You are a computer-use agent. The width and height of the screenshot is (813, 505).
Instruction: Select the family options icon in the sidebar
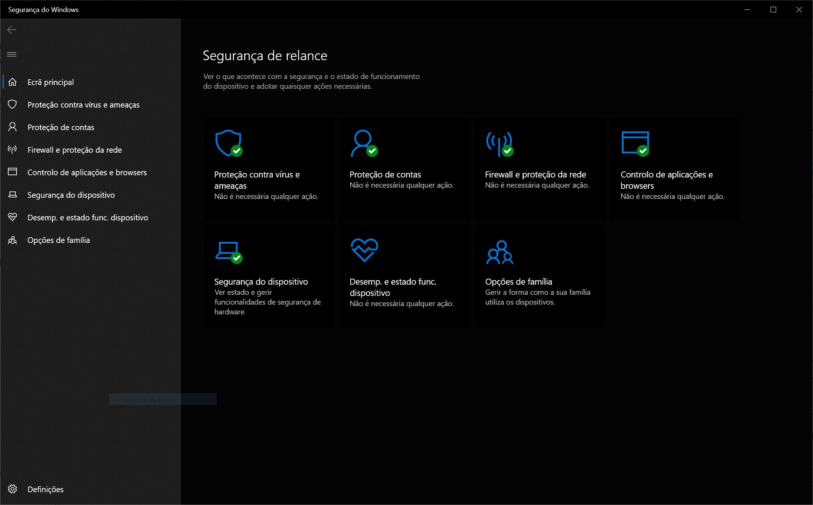pyautogui.click(x=12, y=240)
